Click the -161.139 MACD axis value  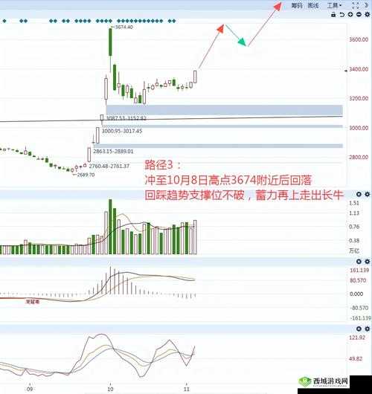tap(360, 318)
